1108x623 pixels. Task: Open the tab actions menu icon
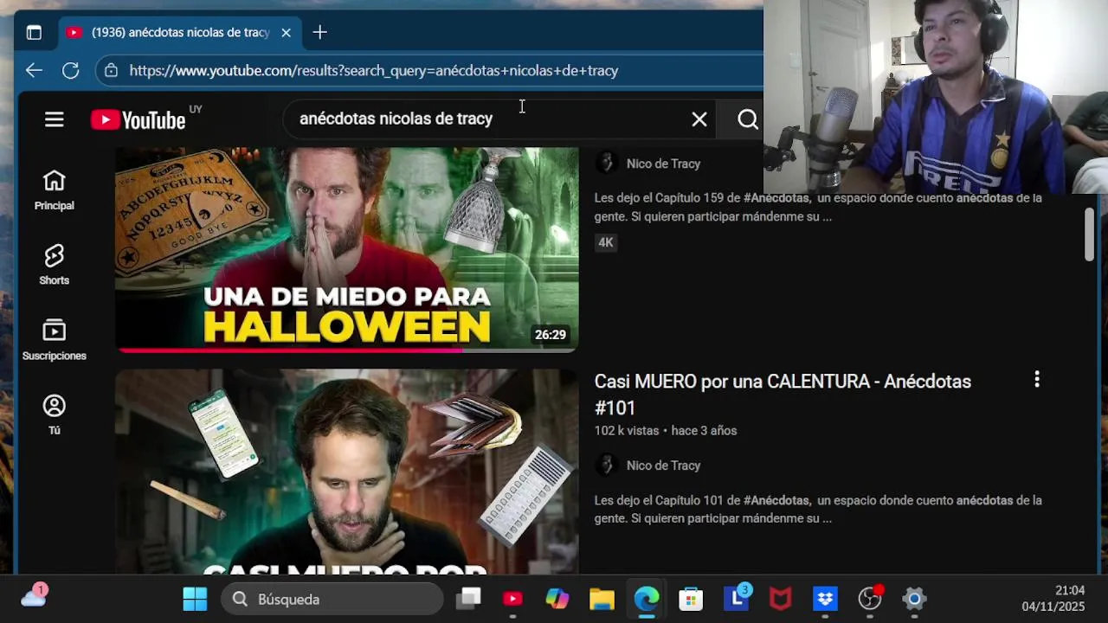(x=34, y=33)
